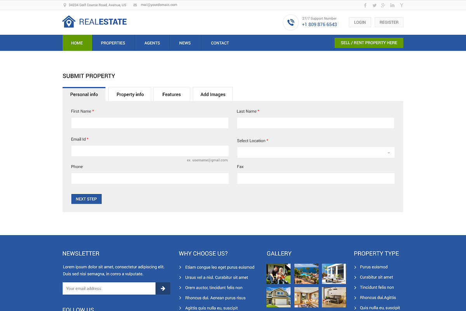Viewport: 466px width, 311px height.
Task: Switch to the Property info tab
Action: [x=130, y=94]
